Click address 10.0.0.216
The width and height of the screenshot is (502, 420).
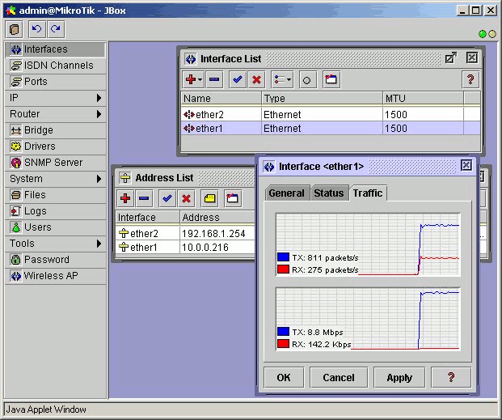point(205,247)
